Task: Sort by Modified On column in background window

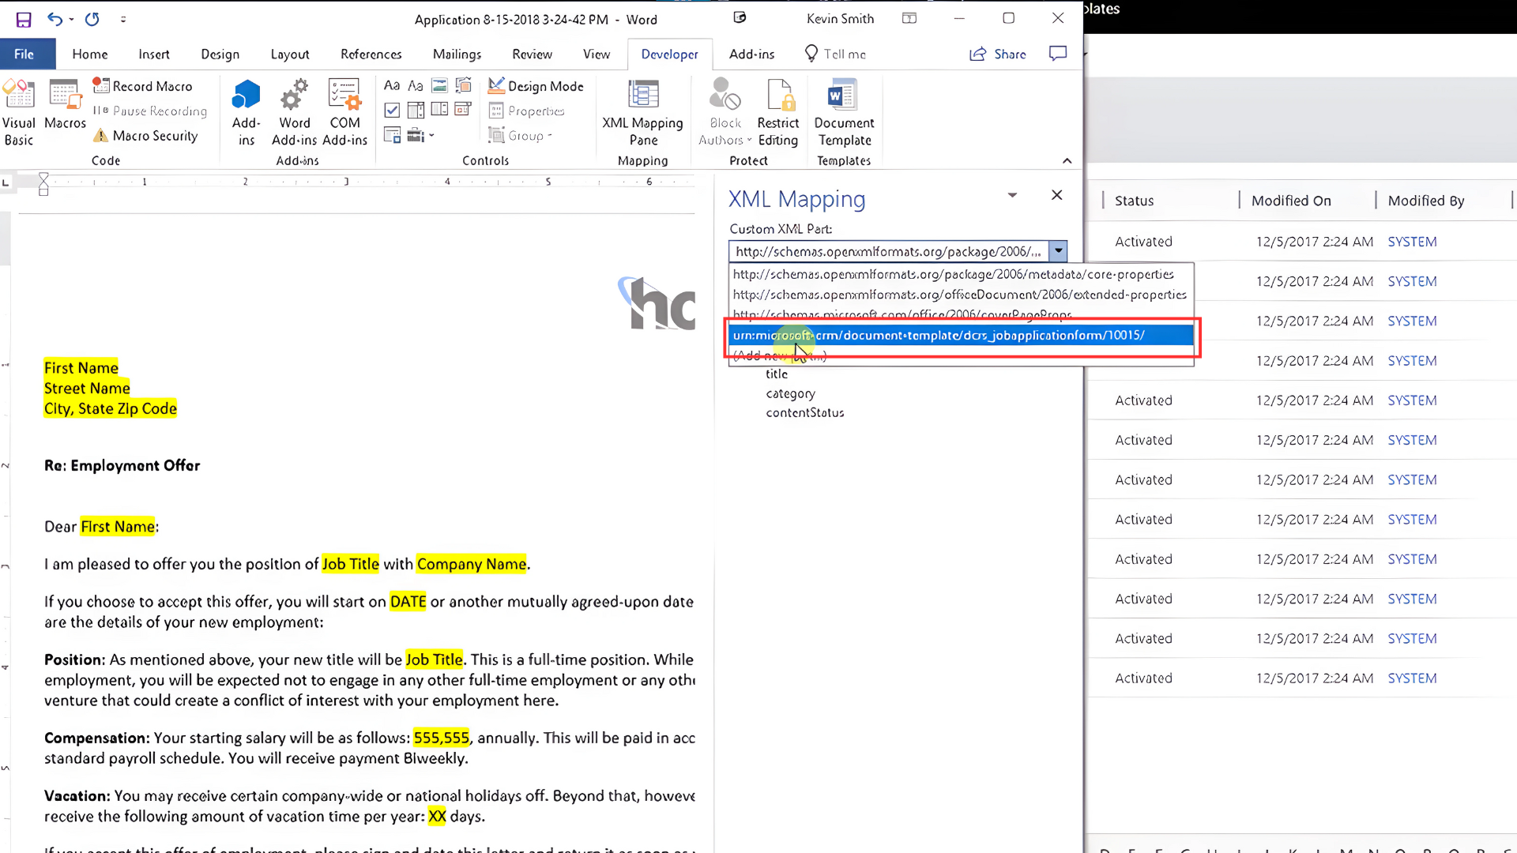Action: coord(1291,201)
